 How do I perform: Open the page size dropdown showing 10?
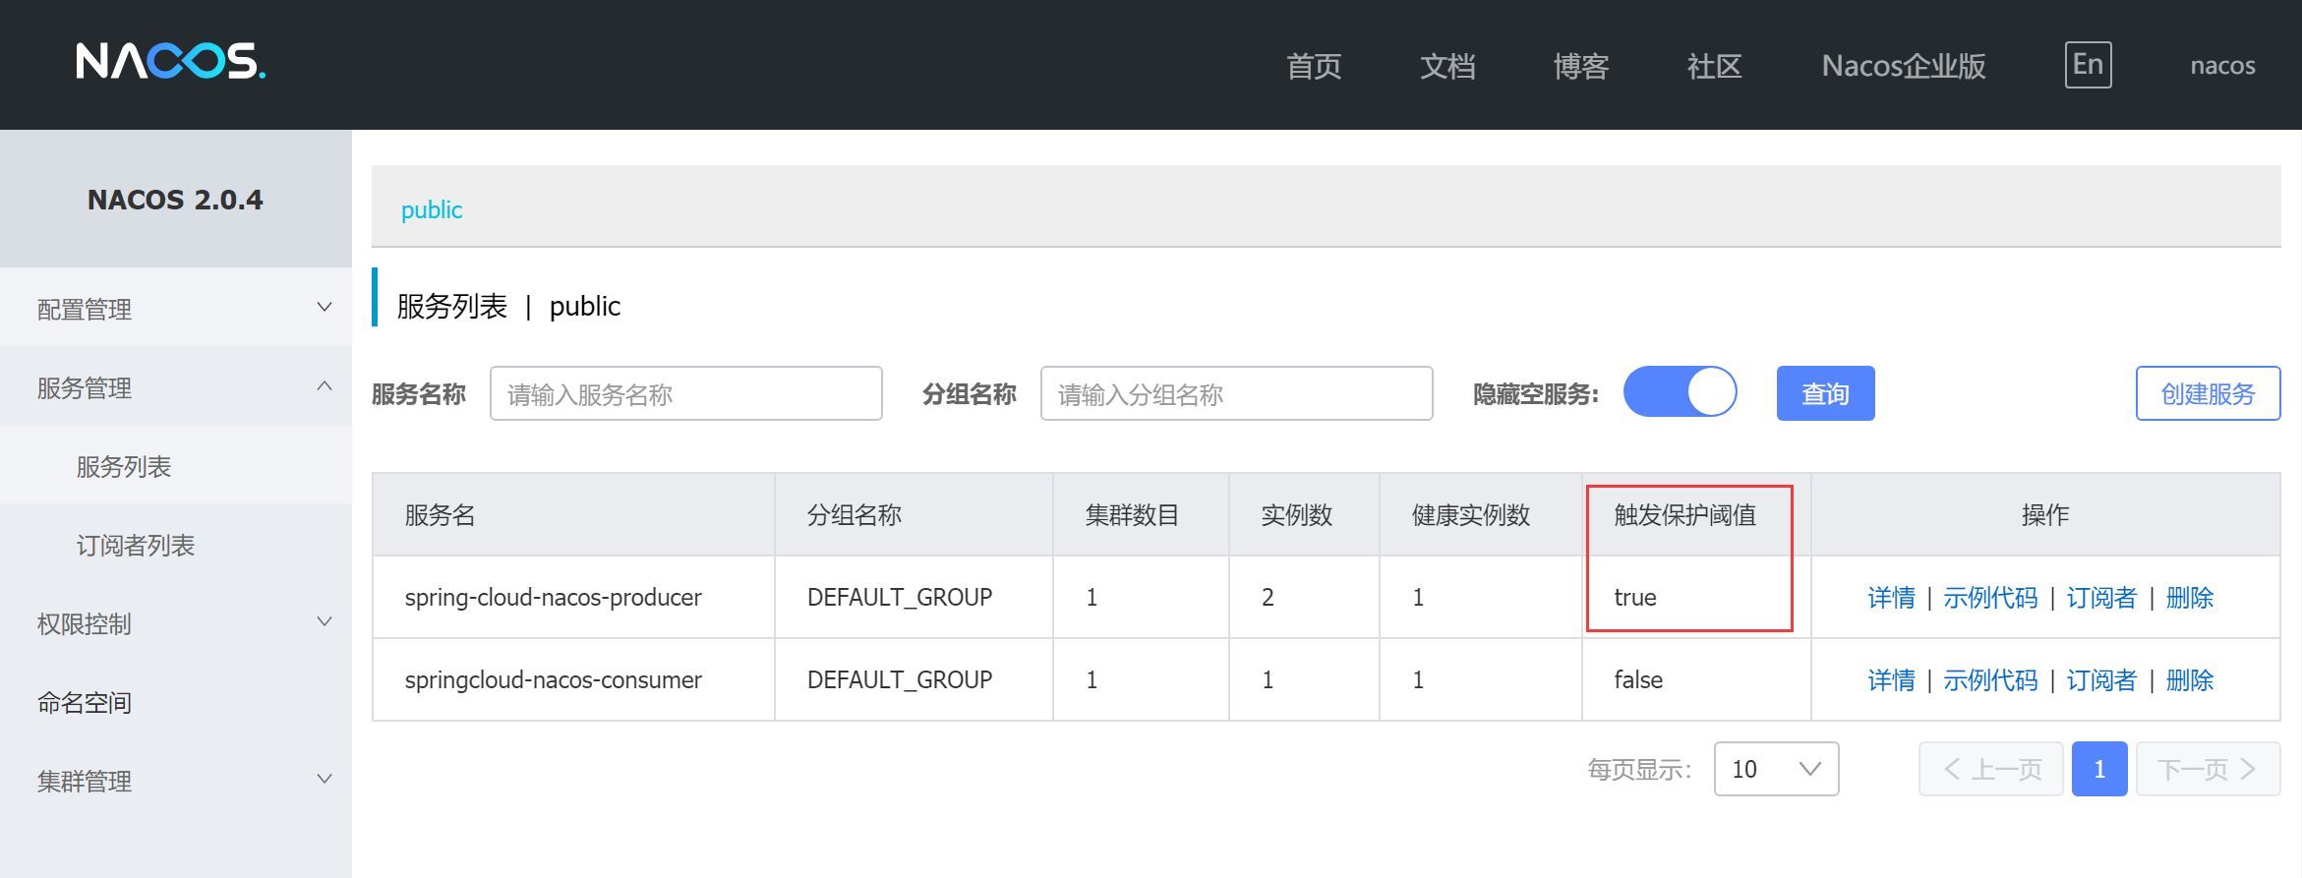tap(1776, 769)
